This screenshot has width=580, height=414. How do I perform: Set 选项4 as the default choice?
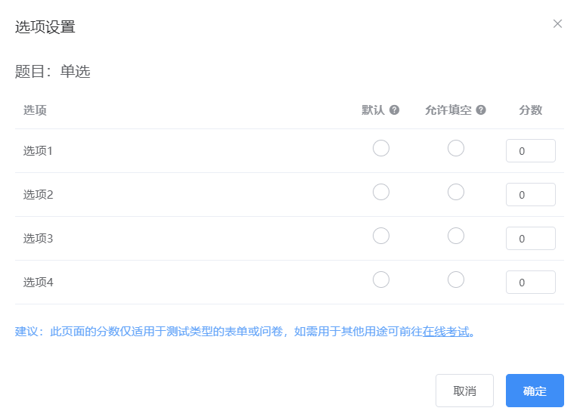381,280
